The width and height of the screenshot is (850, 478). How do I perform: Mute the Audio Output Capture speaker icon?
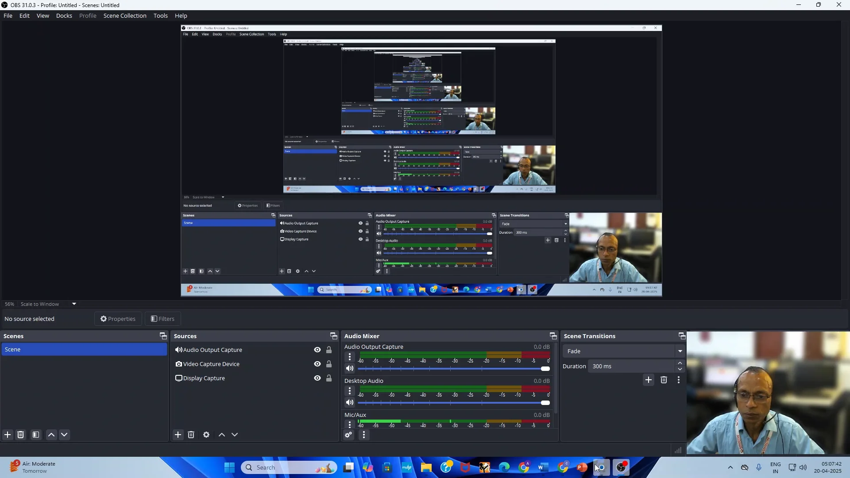pos(350,368)
